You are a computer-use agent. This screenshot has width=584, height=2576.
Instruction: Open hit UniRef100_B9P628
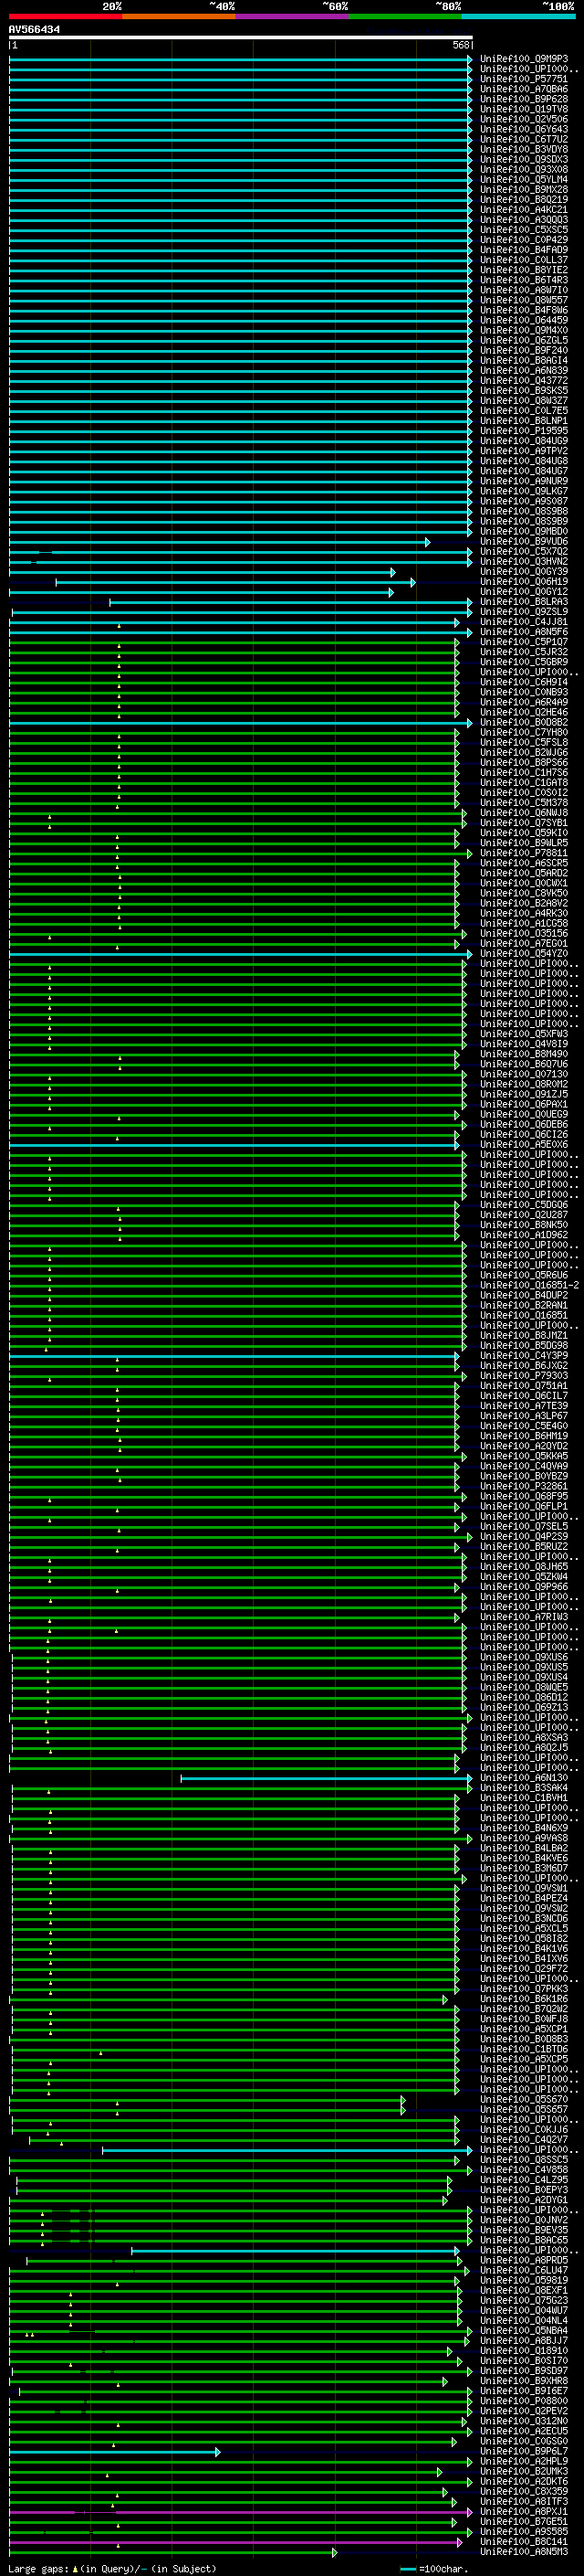(x=524, y=99)
